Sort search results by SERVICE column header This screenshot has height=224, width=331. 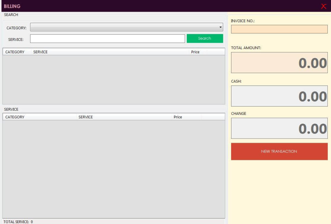click(110, 52)
